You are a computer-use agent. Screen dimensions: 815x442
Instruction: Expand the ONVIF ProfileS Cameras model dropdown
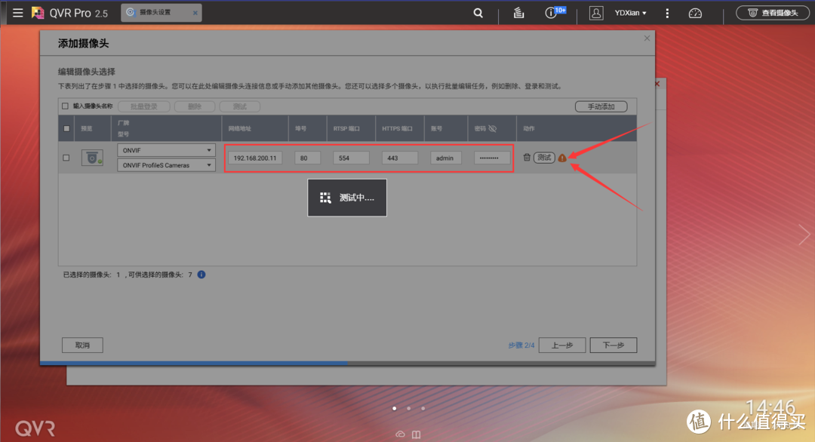(x=165, y=165)
